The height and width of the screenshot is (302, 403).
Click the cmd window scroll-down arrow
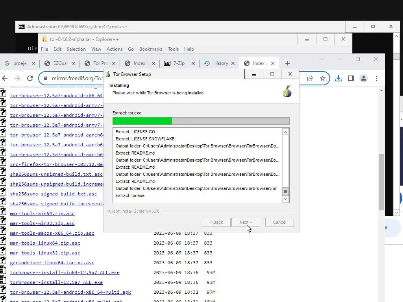pos(396,212)
